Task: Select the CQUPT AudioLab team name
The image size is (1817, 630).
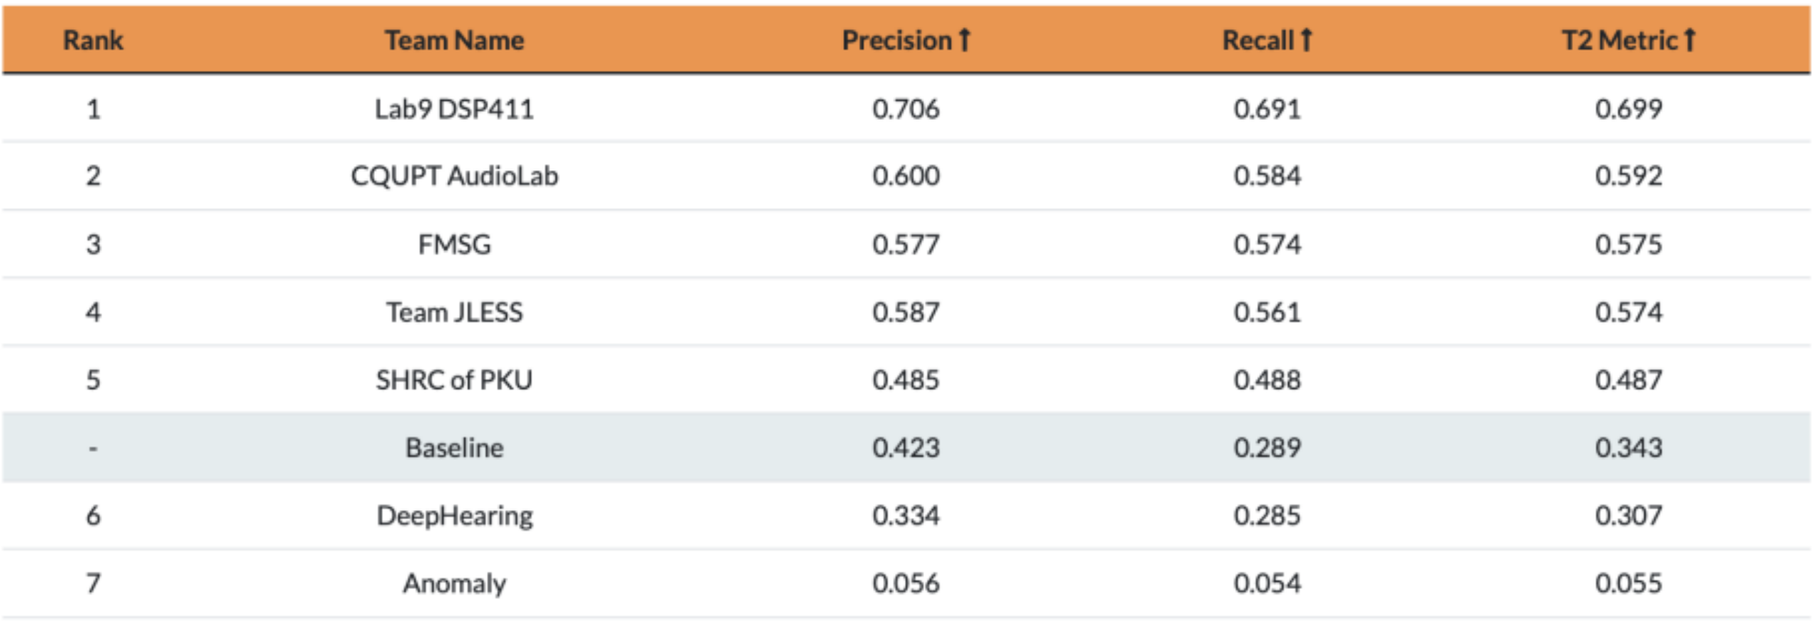Action: coord(454,176)
